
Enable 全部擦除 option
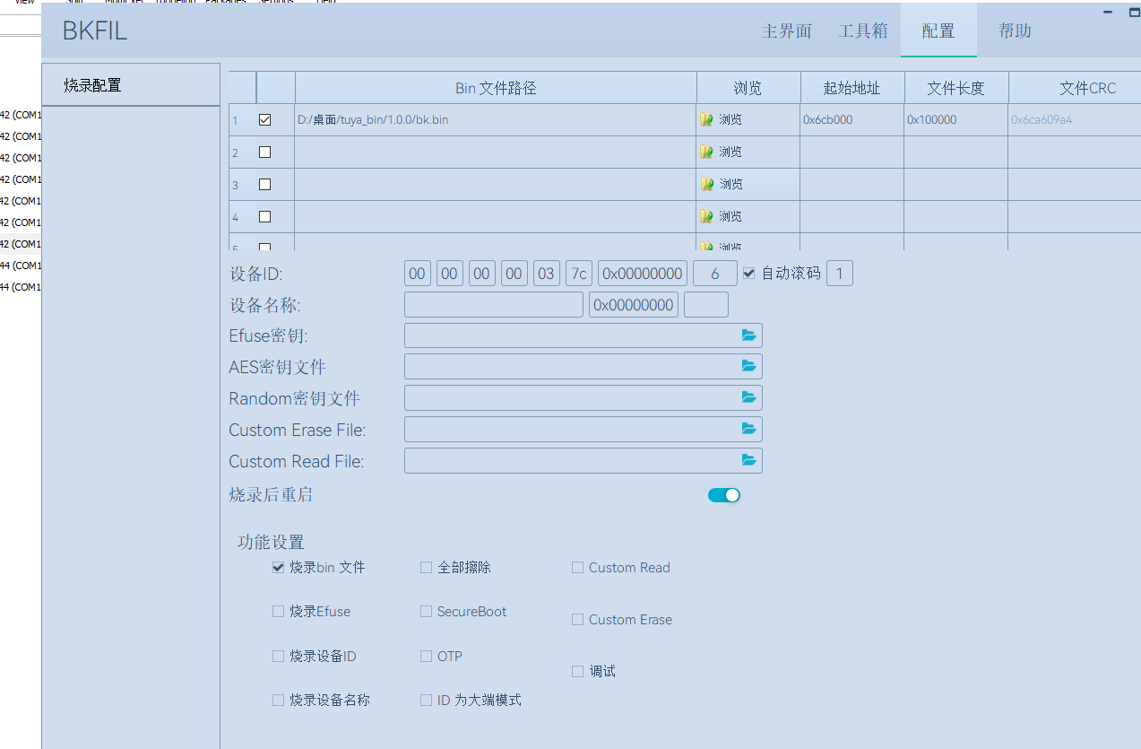(426, 567)
